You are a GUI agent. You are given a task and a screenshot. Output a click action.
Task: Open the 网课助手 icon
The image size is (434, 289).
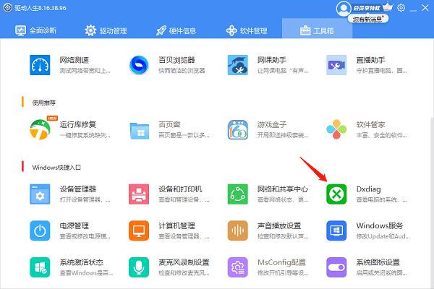(238, 65)
